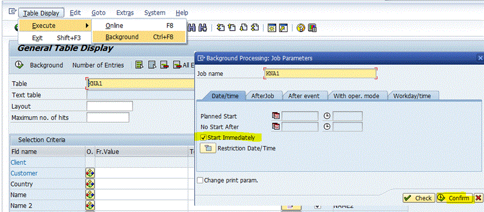
Task: Open the Table Display menu
Action: click(41, 13)
